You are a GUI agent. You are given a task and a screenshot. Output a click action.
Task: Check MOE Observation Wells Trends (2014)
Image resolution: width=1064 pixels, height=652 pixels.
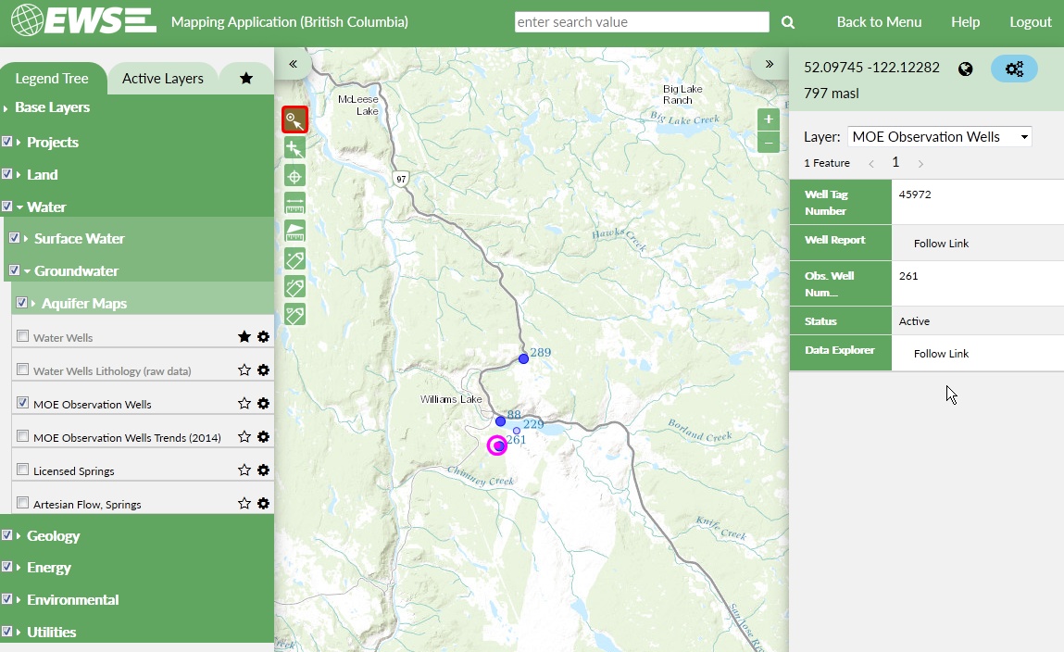tap(22, 435)
